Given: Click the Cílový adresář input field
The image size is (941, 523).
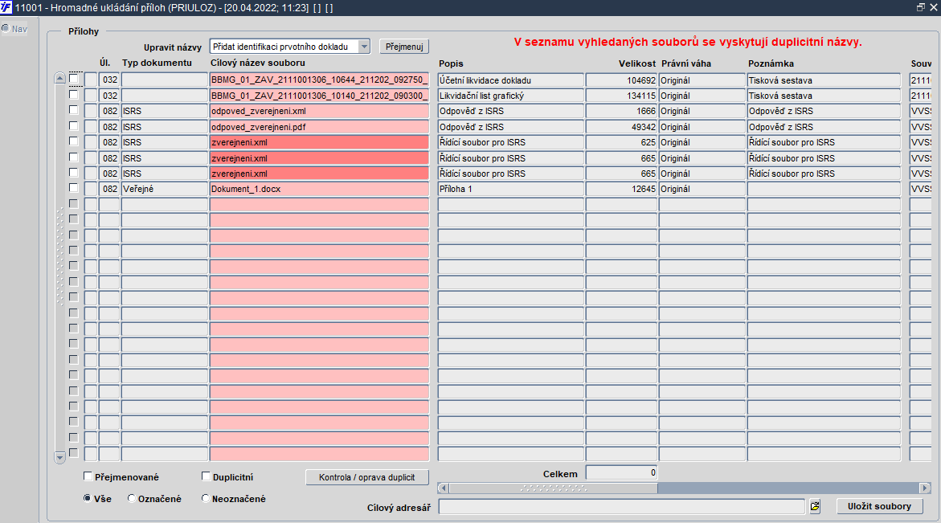Looking at the screenshot, I should (x=622, y=506).
